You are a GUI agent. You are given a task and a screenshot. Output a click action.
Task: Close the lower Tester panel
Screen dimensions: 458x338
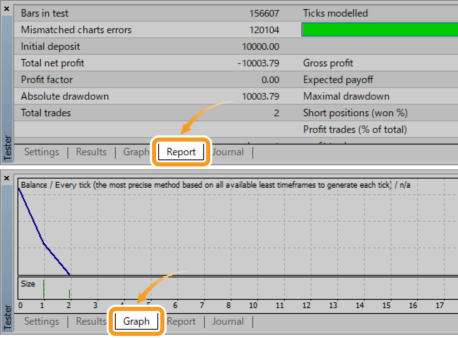[x=6, y=178]
